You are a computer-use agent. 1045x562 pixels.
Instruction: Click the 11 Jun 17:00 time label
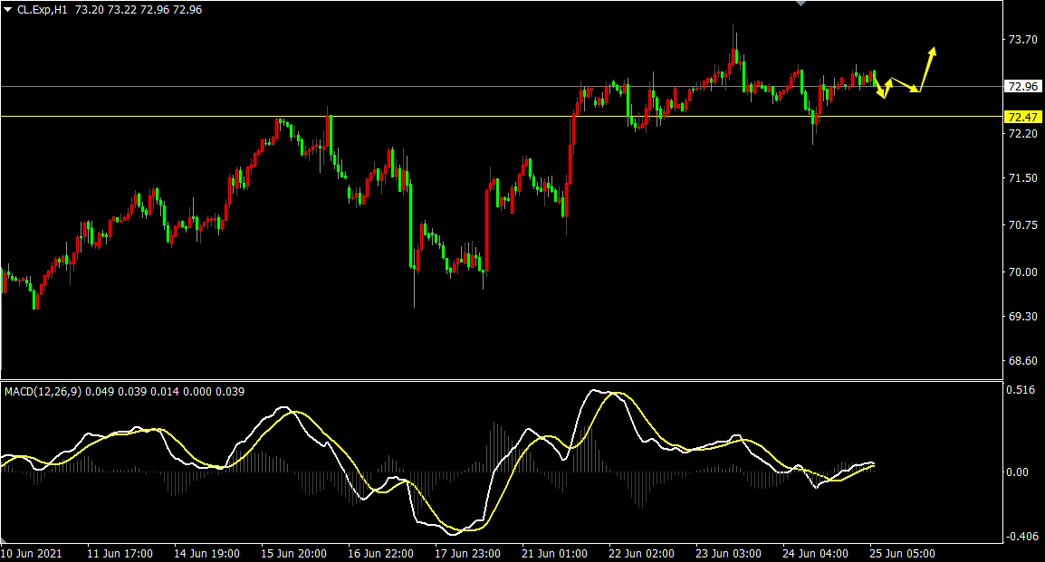tap(120, 554)
